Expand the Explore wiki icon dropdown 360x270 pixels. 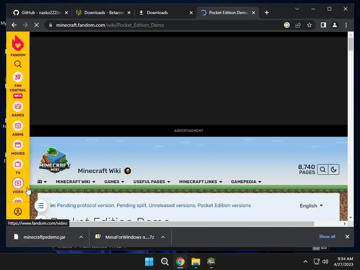(42, 182)
